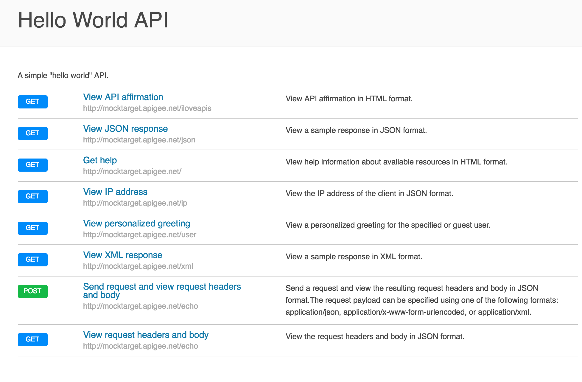Open the View JSON response link
This screenshot has height=382, width=582.
click(x=125, y=129)
